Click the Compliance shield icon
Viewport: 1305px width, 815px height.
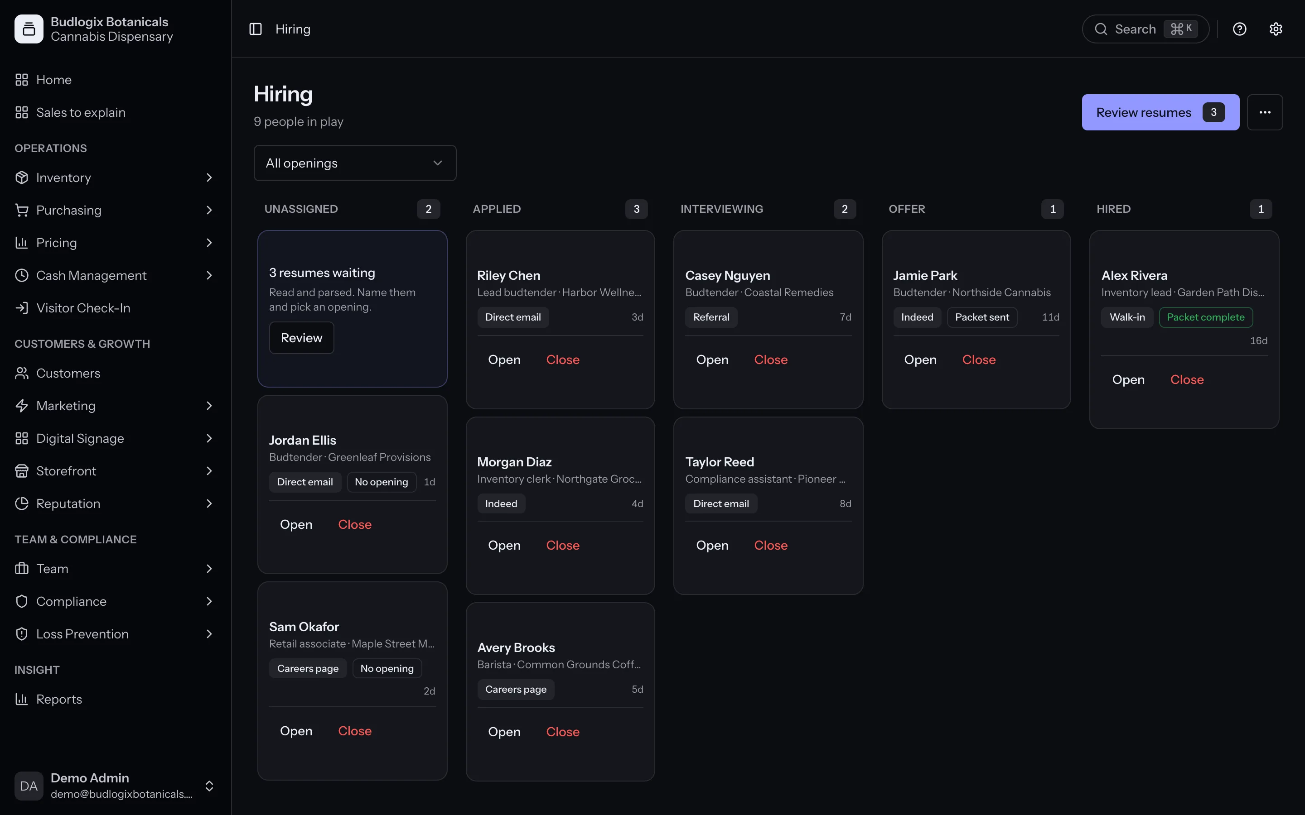click(22, 602)
